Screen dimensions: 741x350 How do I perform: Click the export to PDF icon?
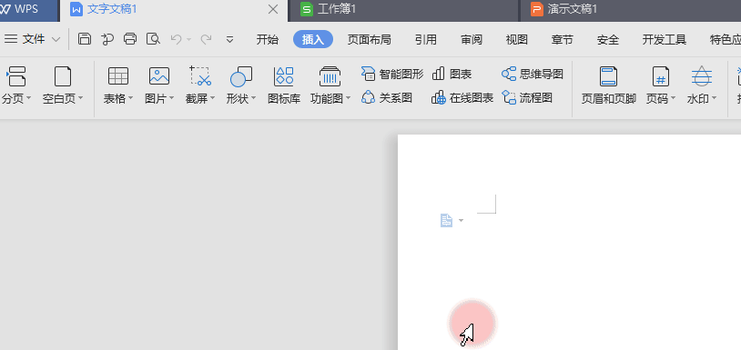pos(107,39)
